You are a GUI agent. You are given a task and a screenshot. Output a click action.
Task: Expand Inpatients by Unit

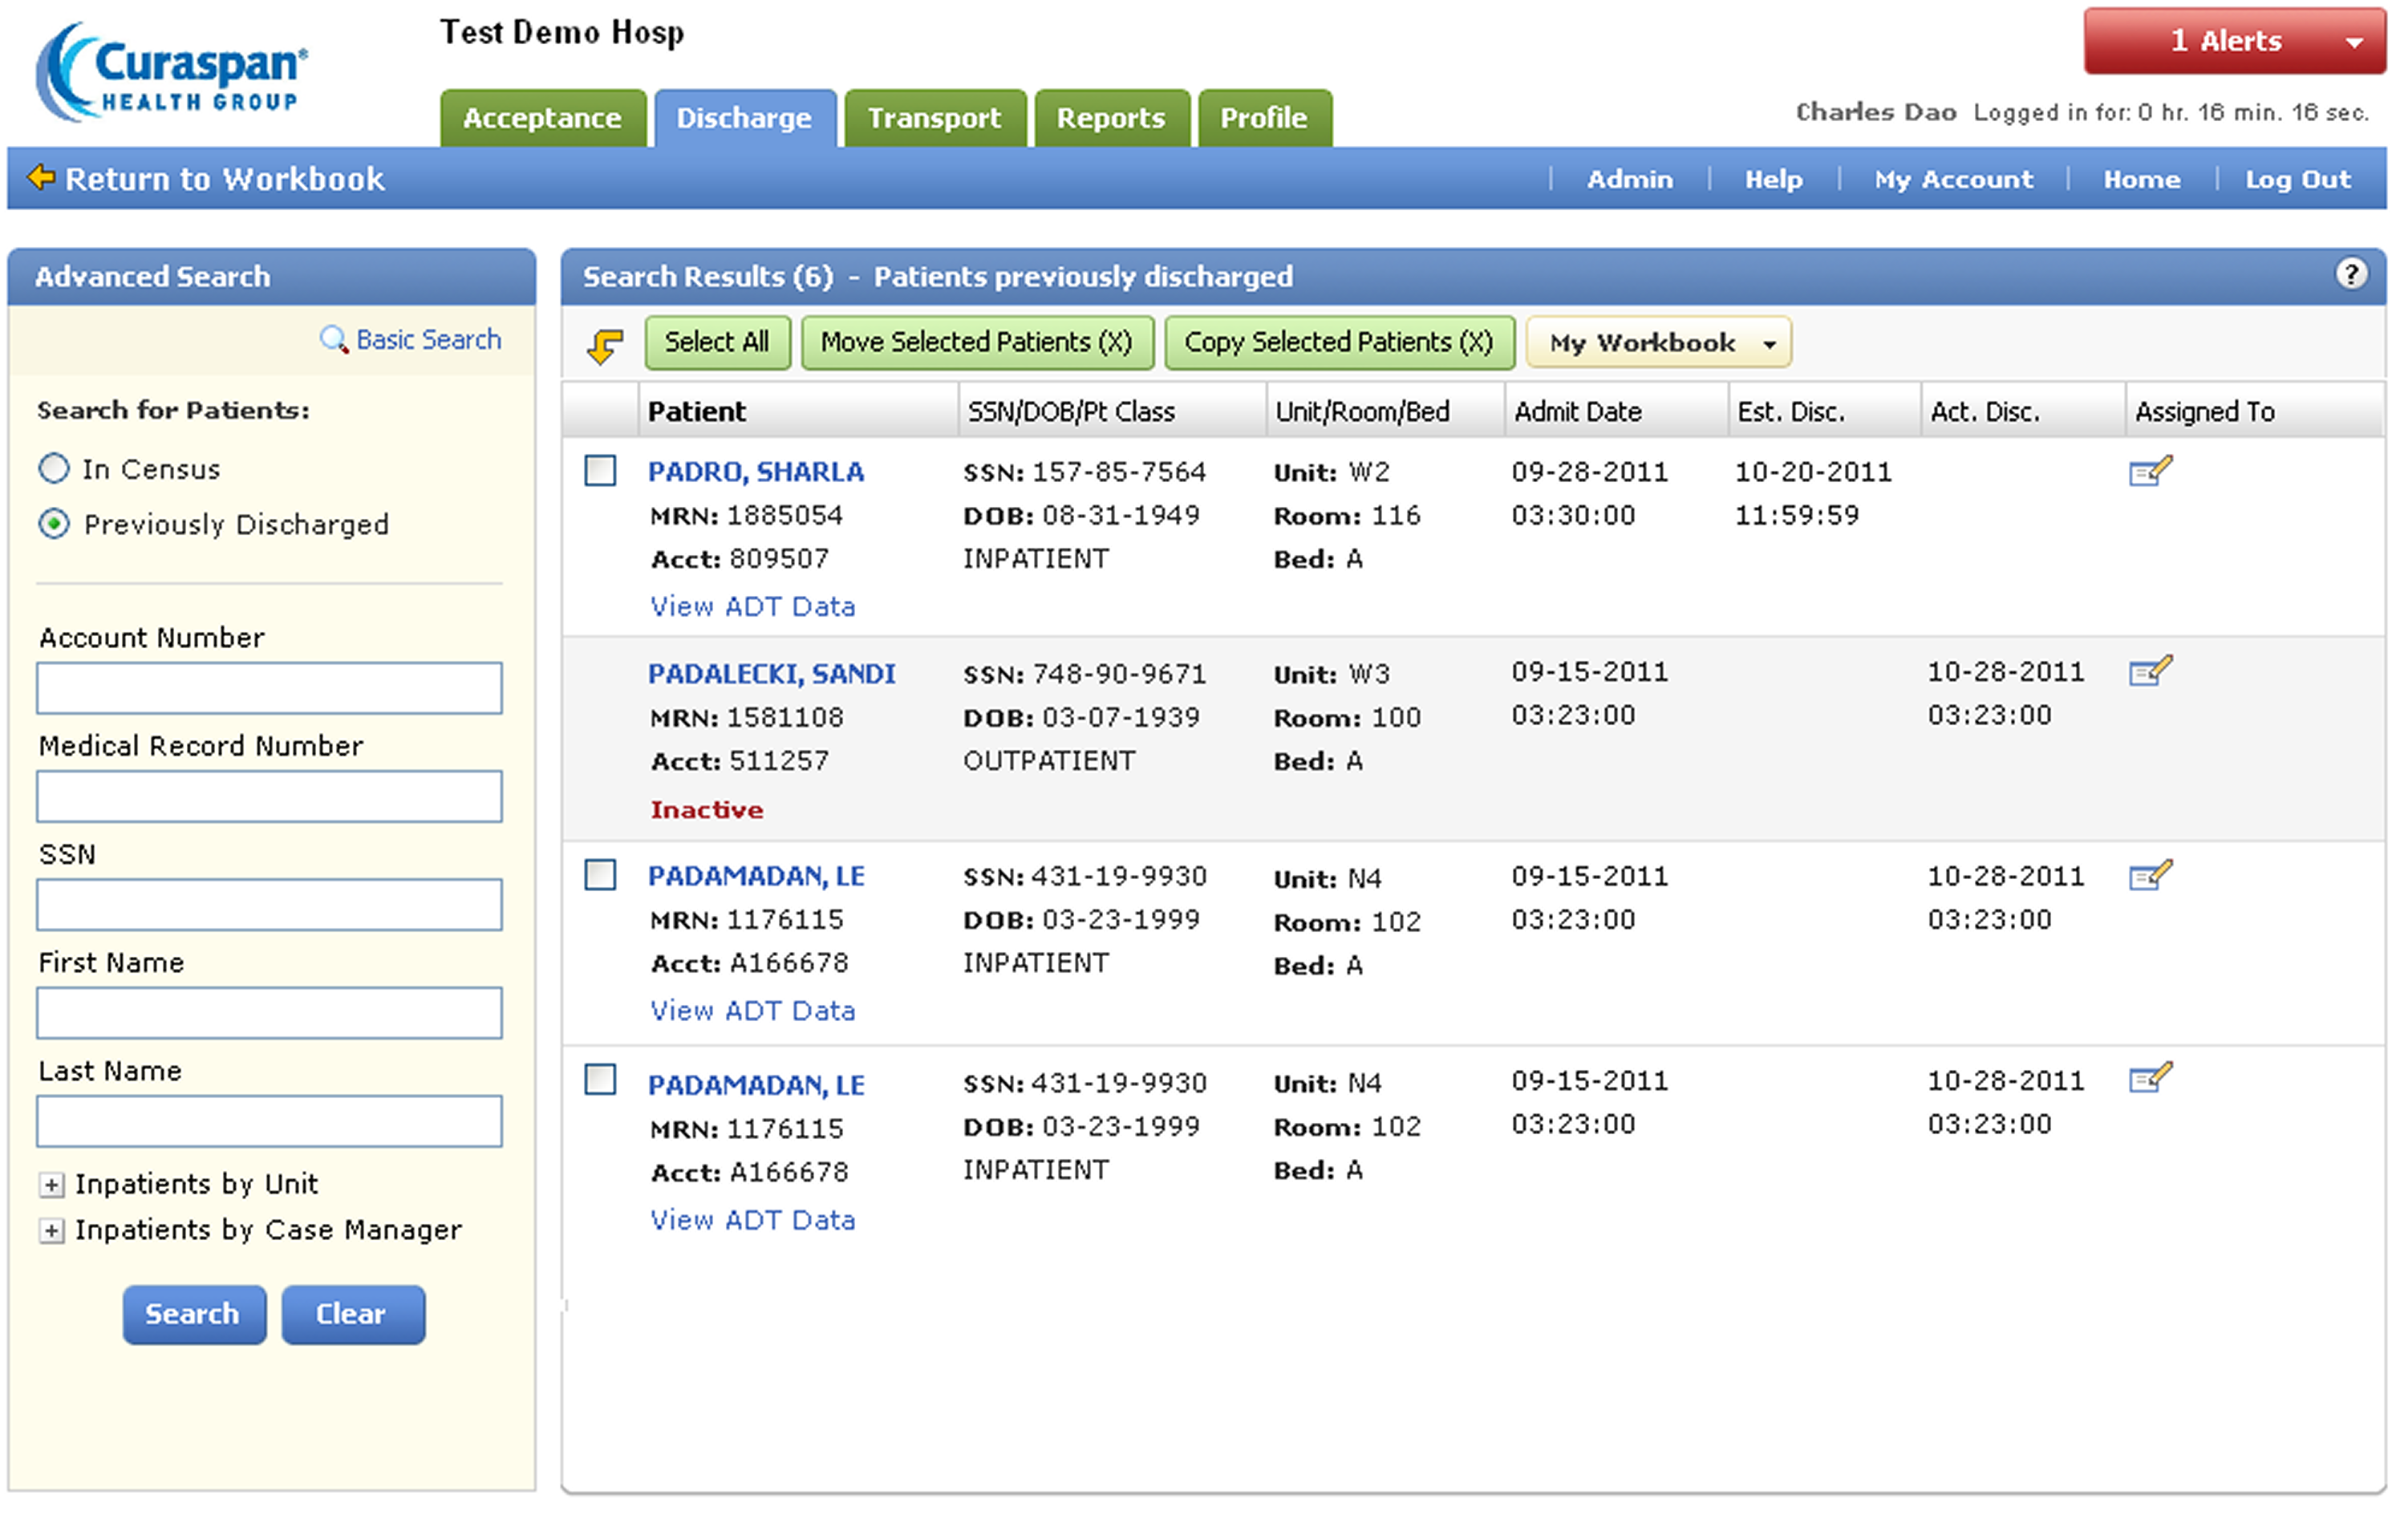(51, 1186)
